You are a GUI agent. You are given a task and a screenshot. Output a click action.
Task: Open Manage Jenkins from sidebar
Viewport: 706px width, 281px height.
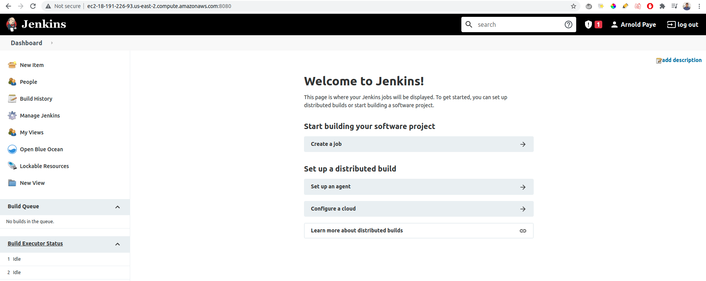(x=40, y=116)
